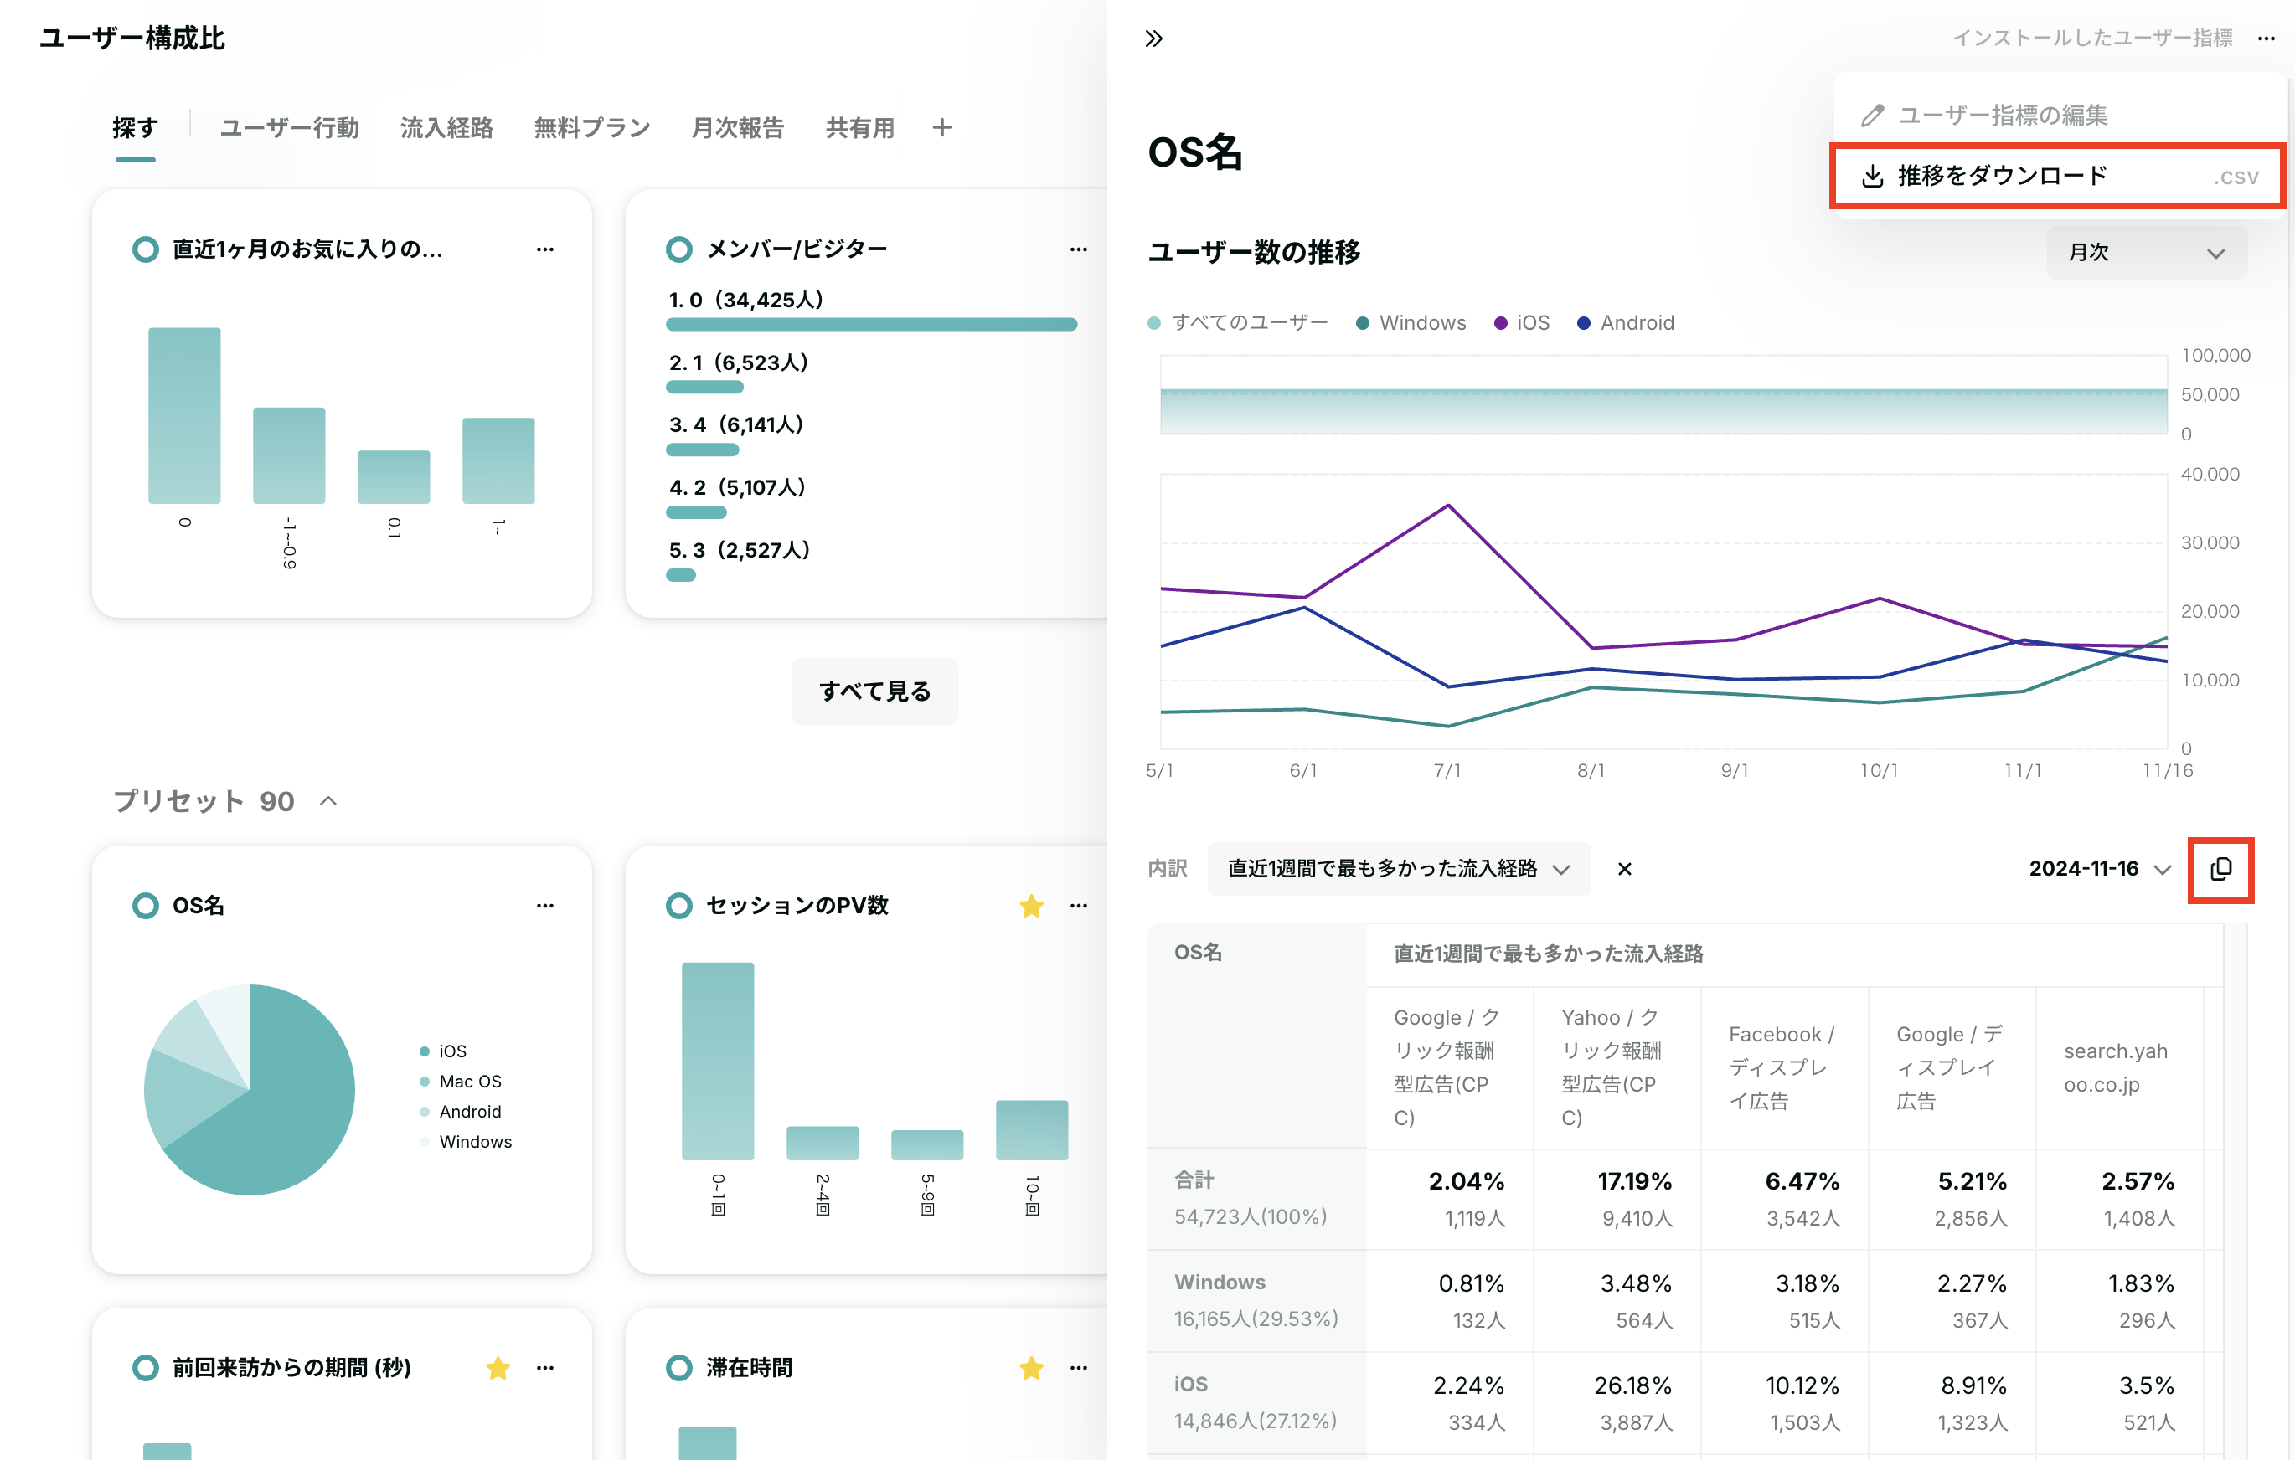Image resolution: width=2295 pixels, height=1460 pixels.
Task: Select the 探す tab
Action: (x=136, y=127)
